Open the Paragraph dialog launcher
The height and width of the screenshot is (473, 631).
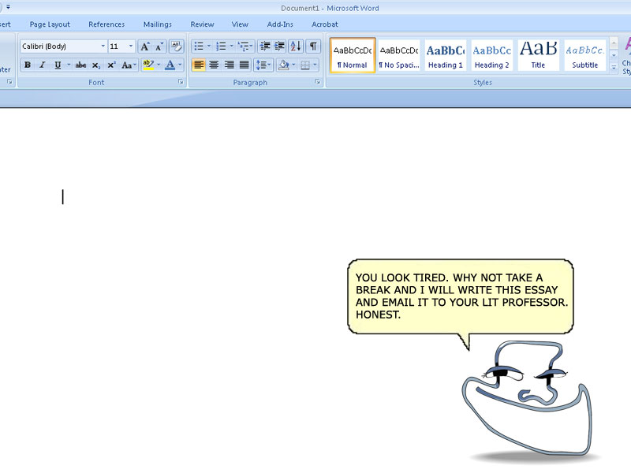click(318, 82)
